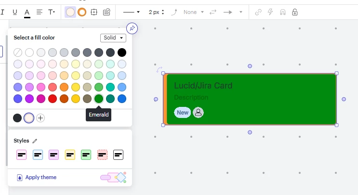Viewport: 358px width, 195px height.
Task: Pick the dark orange swatch in last row
Action: coord(64,99)
